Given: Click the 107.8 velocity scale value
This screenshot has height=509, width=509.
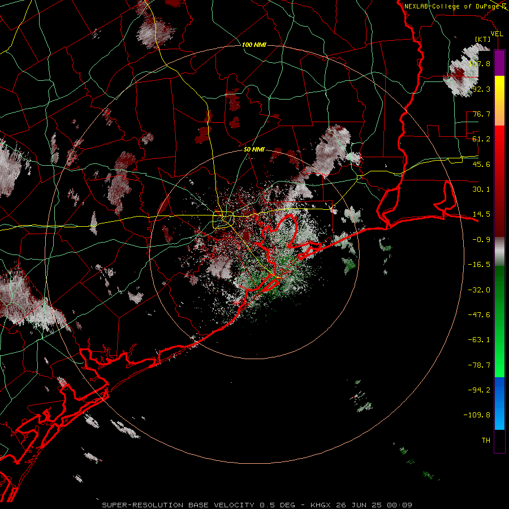Looking at the screenshot, I should pos(479,63).
